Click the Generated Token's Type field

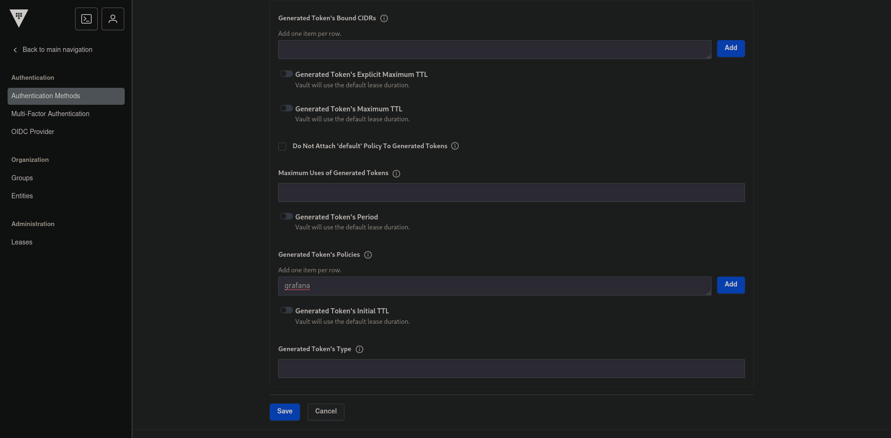pos(511,369)
